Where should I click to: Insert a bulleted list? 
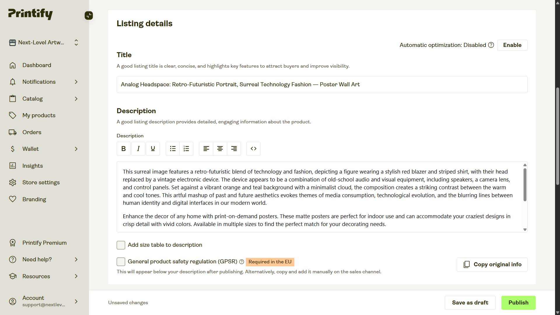click(x=173, y=149)
